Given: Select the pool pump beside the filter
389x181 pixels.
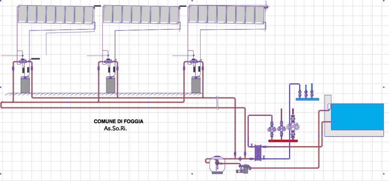Looking at the screenshot, I should [x=243, y=169].
